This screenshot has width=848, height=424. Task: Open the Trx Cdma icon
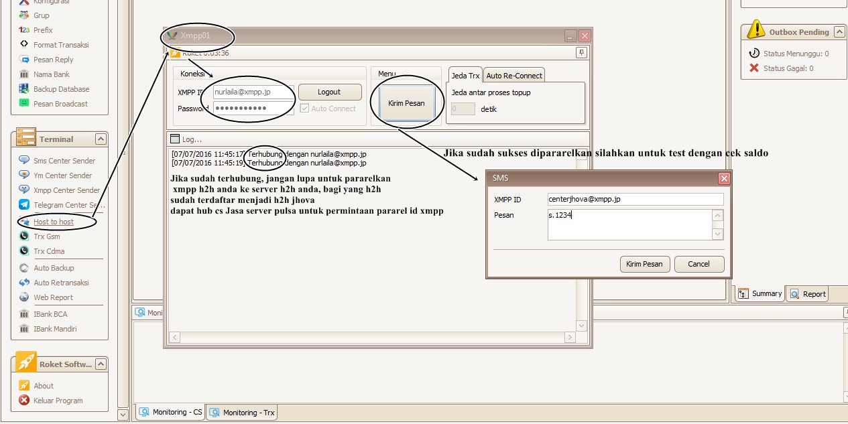pyautogui.click(x=24, y=251)
